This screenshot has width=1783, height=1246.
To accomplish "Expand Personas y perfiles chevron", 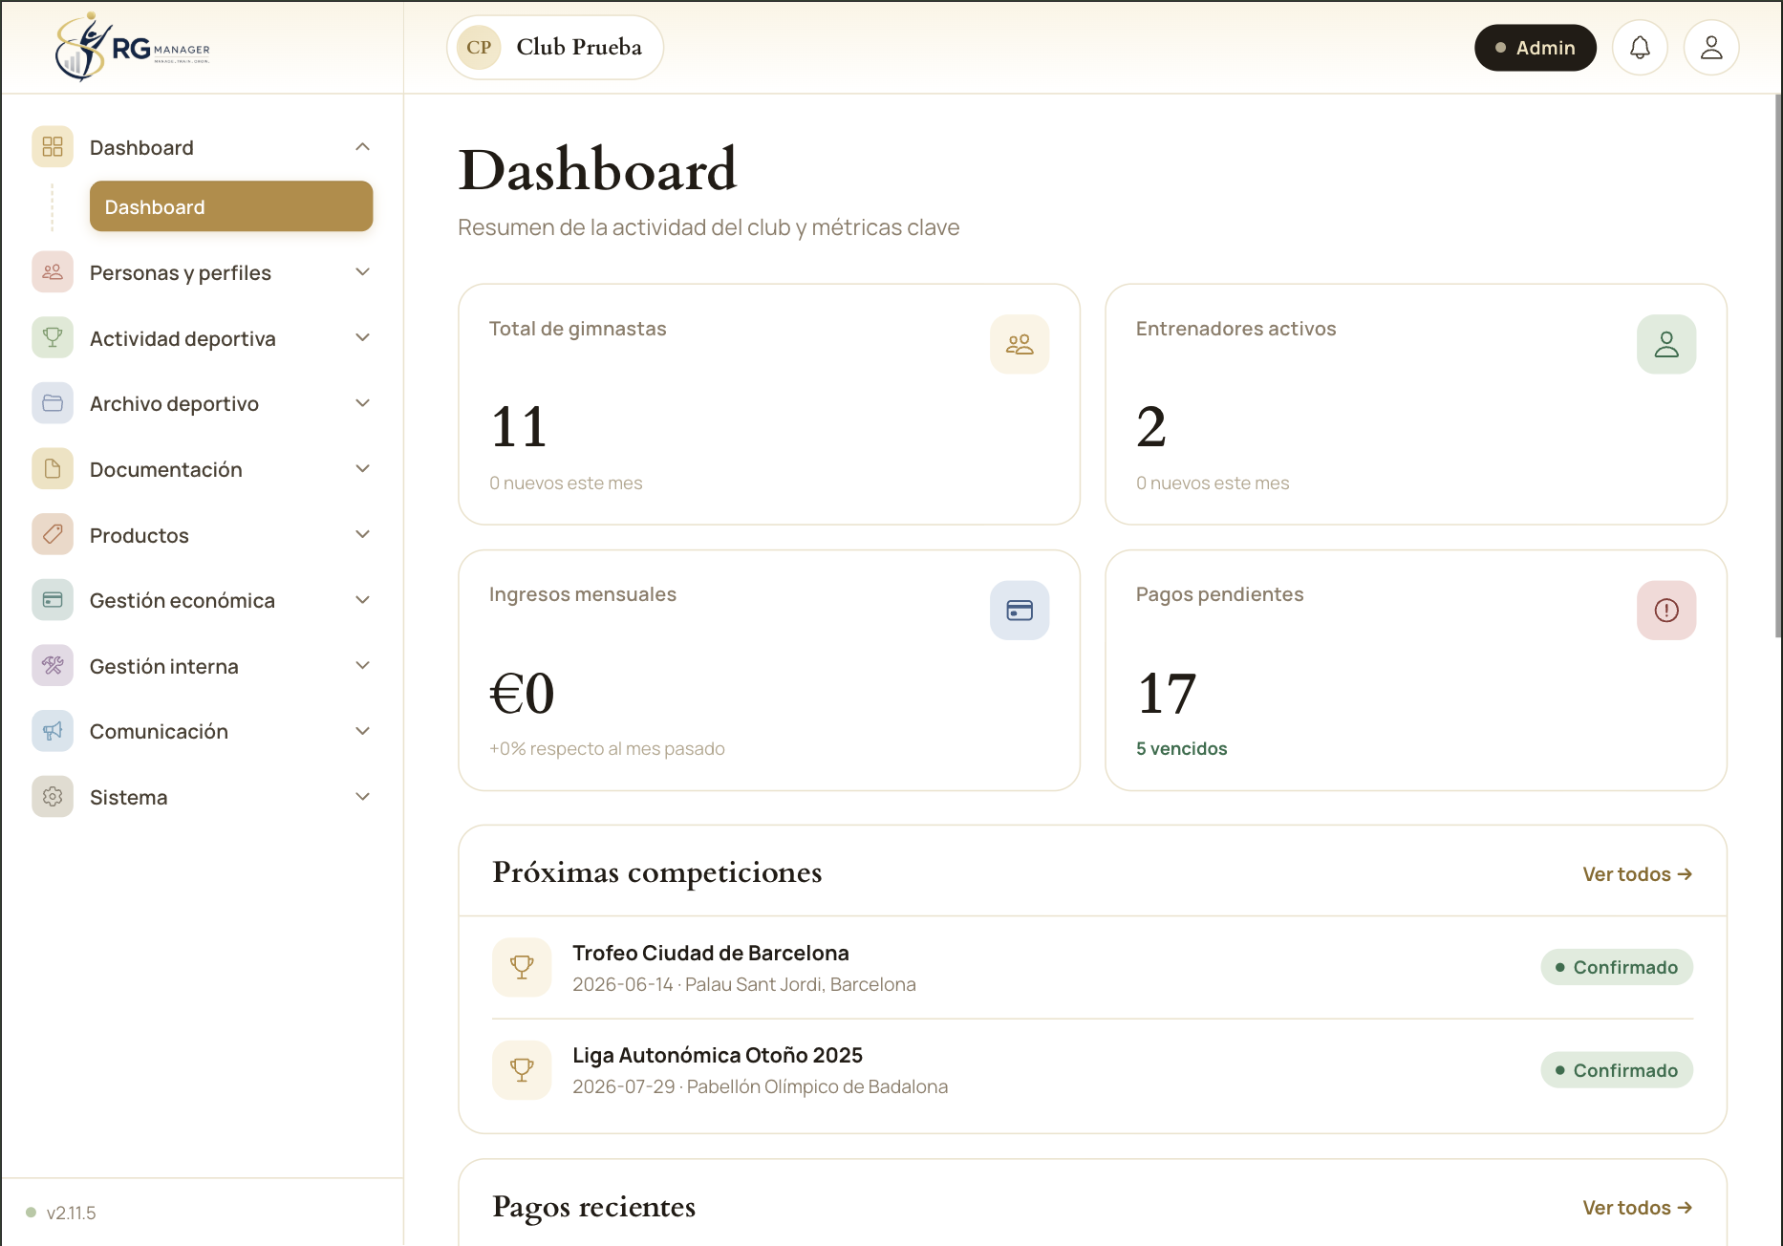I will click(x=362, y=272).
